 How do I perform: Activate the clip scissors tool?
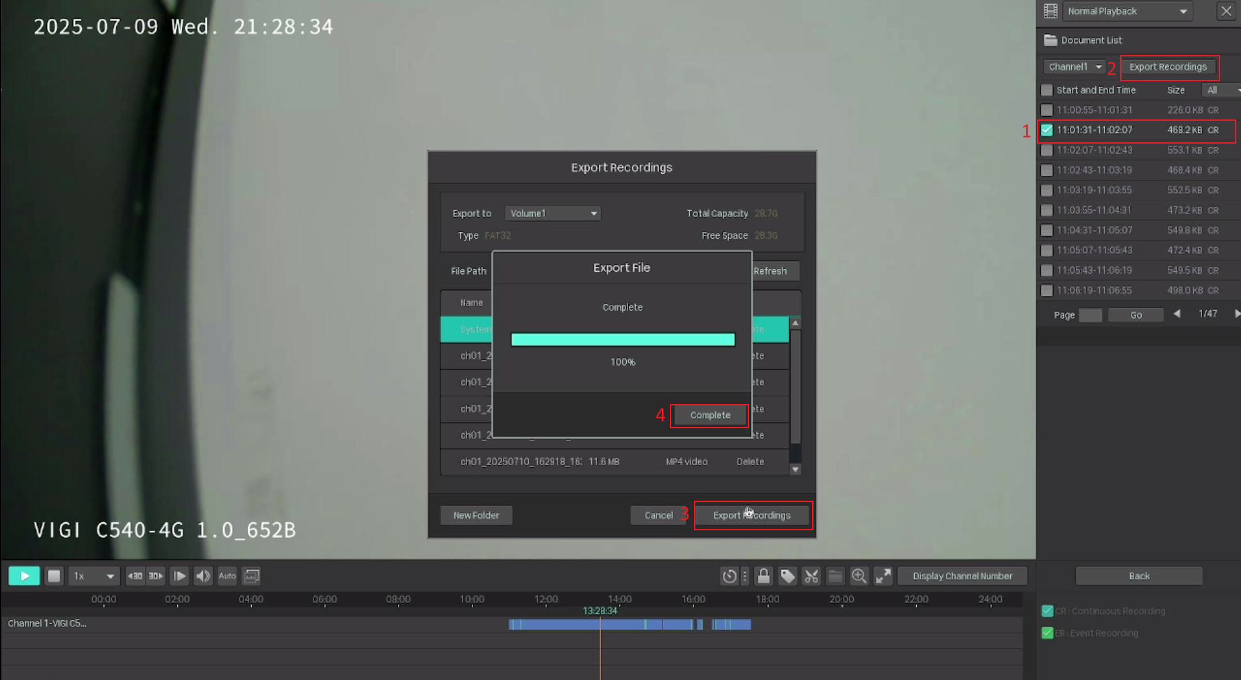(x=811, y=576)
